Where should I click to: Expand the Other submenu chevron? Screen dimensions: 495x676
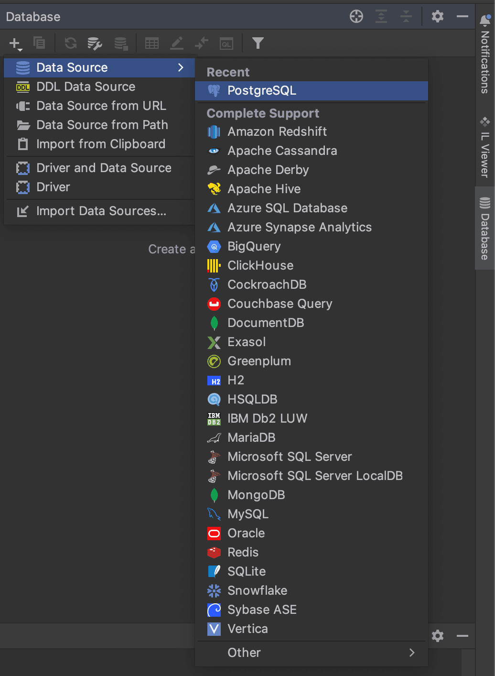pos(412,653)
